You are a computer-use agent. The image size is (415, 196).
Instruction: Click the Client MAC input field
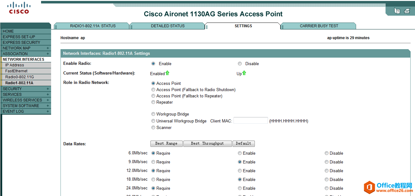(x=250, y=121)
